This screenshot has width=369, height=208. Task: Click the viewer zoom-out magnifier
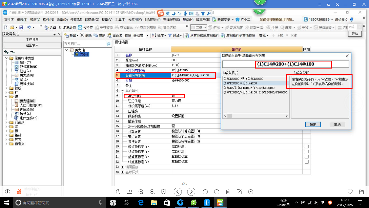coord(152,192)
